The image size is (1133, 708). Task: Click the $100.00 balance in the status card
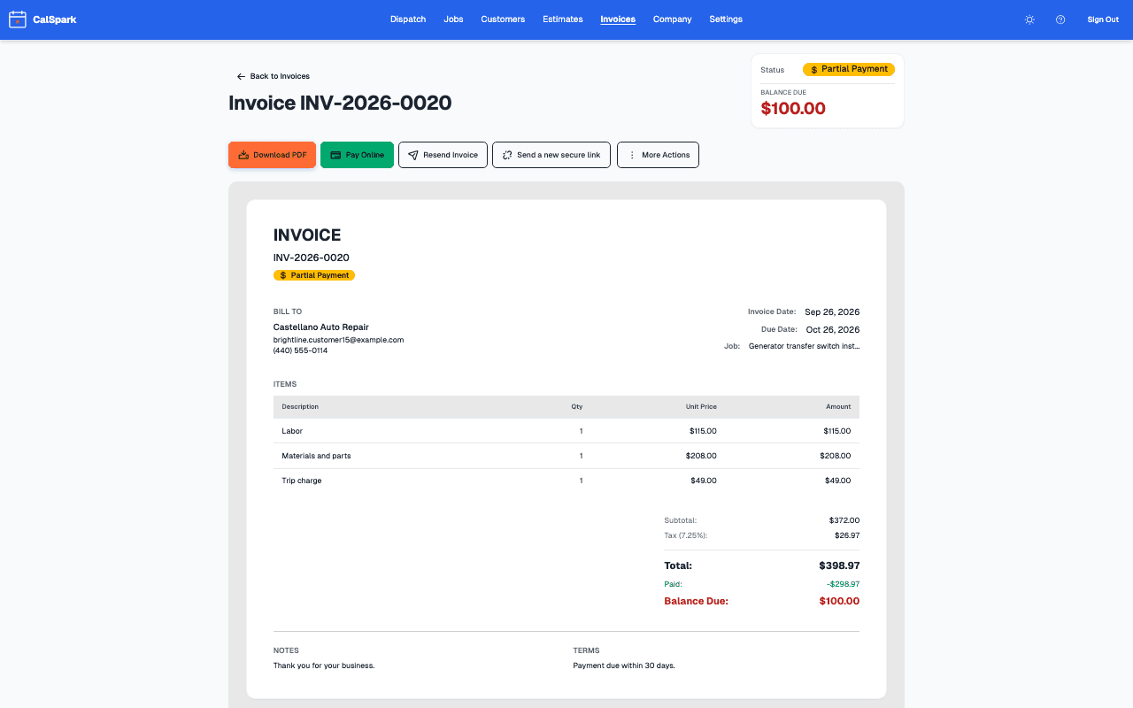(x=793, y=109)
